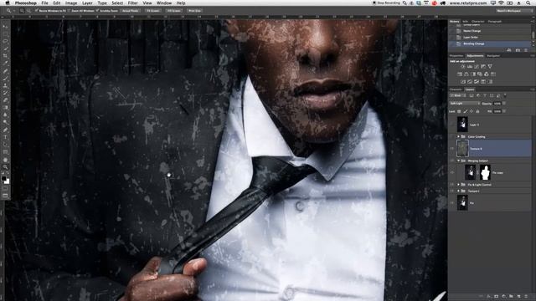The image size is (536, 301).
Task: Select the Move tool
Action: [5, 26]
